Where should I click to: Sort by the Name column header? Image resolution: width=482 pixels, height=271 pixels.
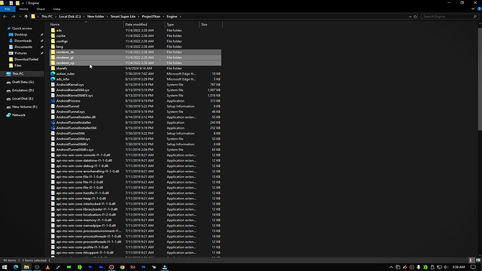pyautogui.click(x=86, y=24)
